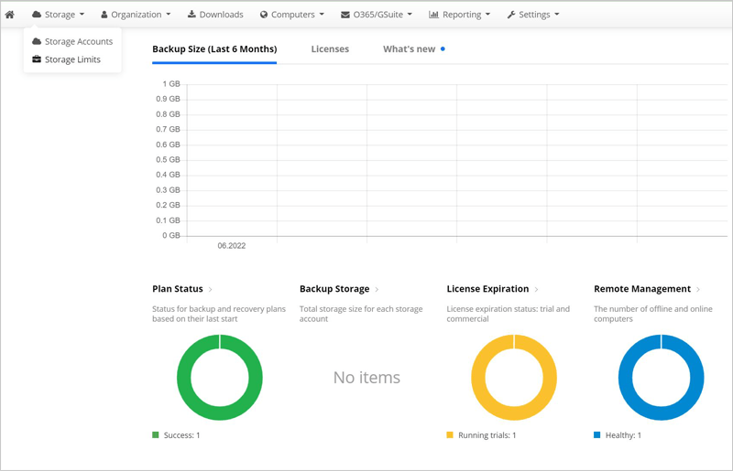Click the Computers globe icon
Viewport: 733px width, 471px height.
click(264, 15)
